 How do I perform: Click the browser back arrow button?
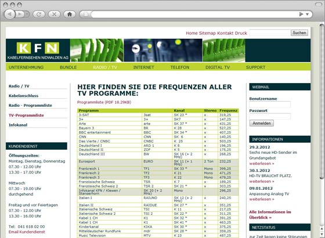9,14
